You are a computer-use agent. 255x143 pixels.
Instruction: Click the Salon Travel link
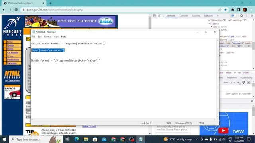pos(89,126)
